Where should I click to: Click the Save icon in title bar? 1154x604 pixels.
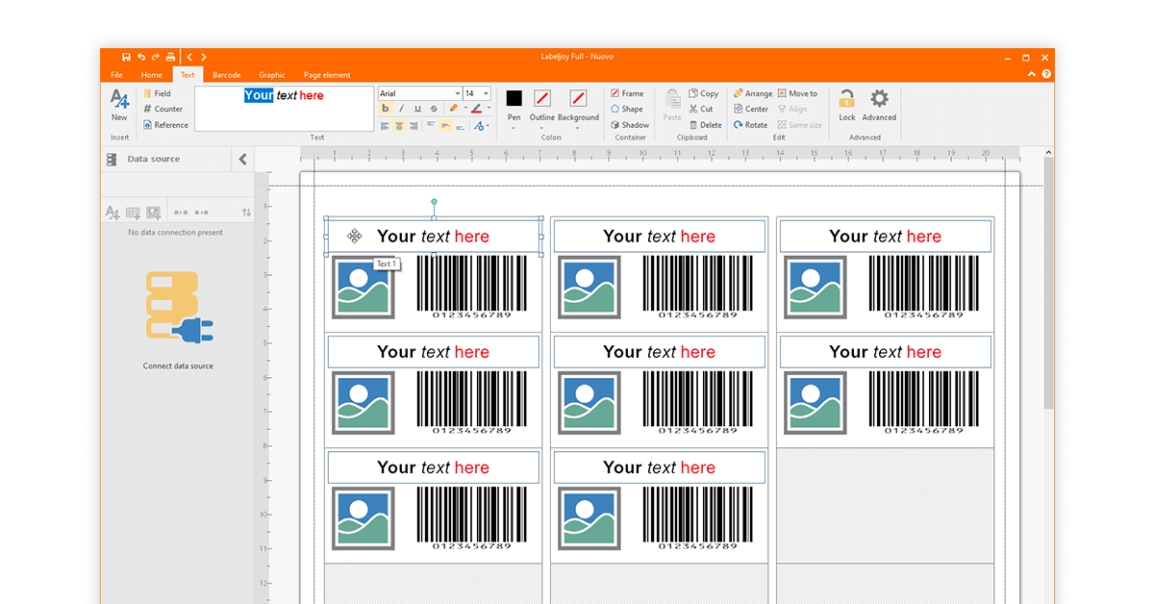(126, 57)
